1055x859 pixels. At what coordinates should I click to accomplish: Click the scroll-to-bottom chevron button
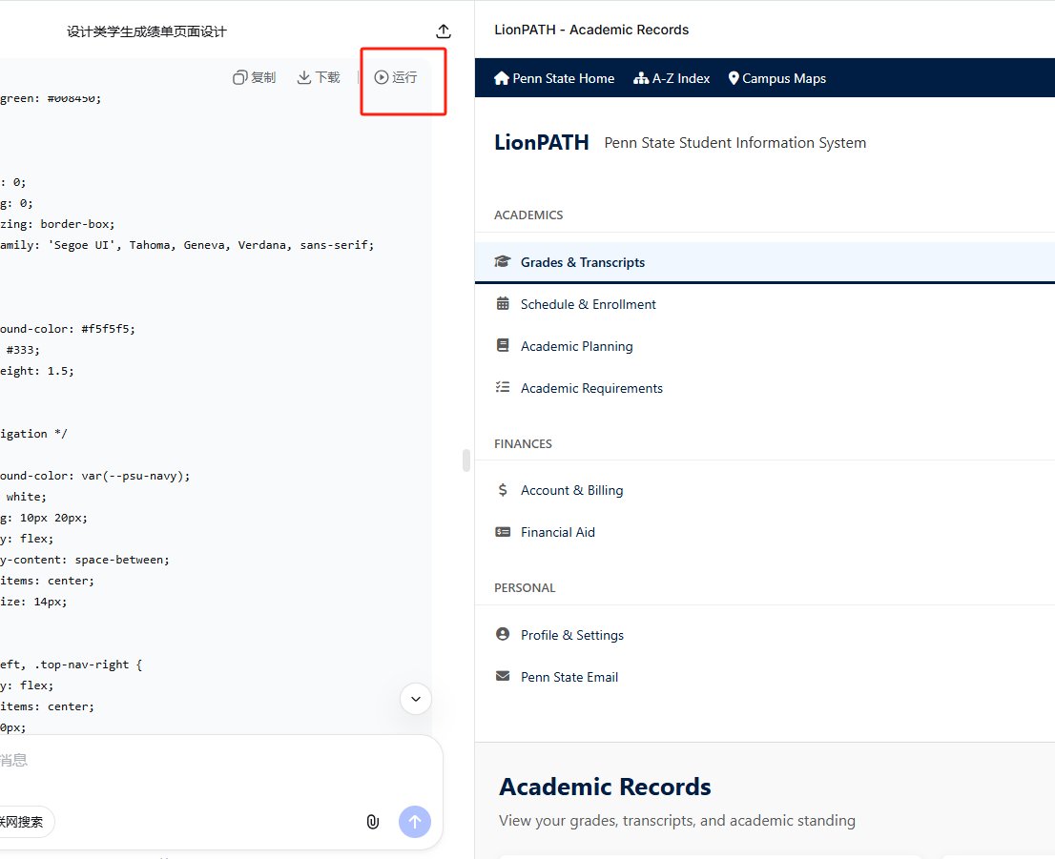pyautogui.click(x=416, y=699)
